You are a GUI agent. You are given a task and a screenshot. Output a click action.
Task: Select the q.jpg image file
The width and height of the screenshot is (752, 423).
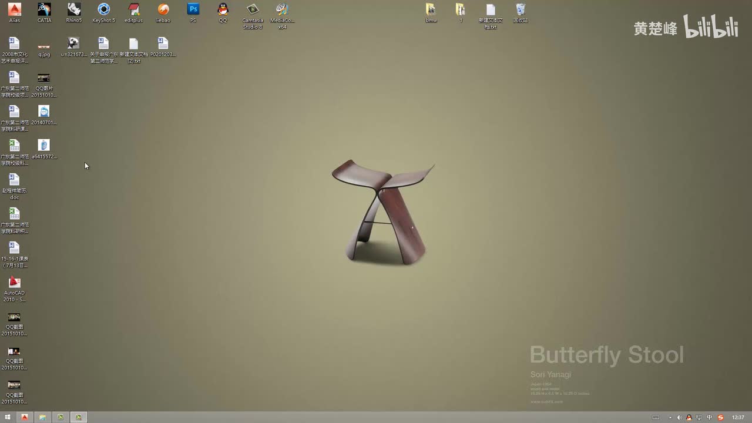pyautogui.click(x=44, y=48)
